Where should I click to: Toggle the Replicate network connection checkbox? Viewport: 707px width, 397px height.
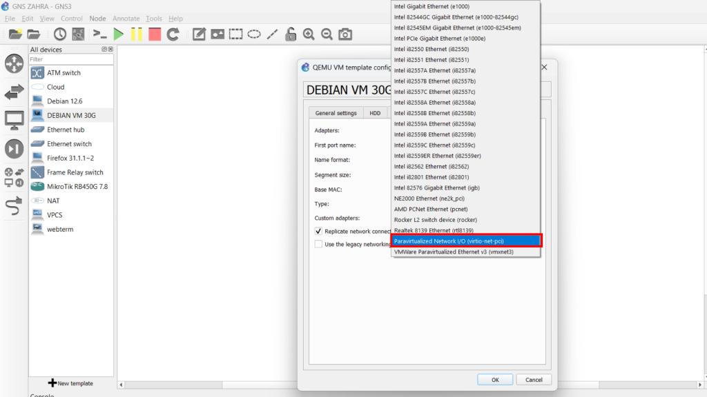[x=318, y=232]
